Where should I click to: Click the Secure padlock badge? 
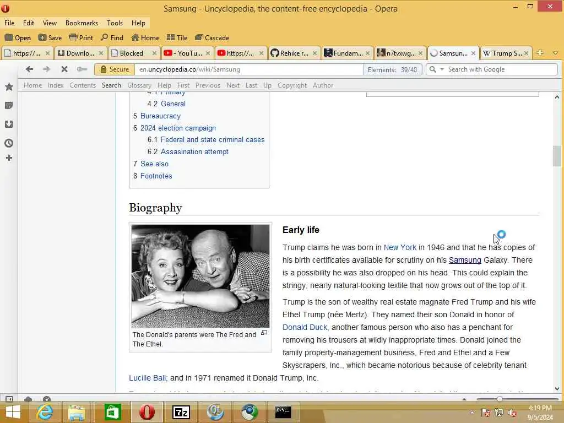(115, 69)
